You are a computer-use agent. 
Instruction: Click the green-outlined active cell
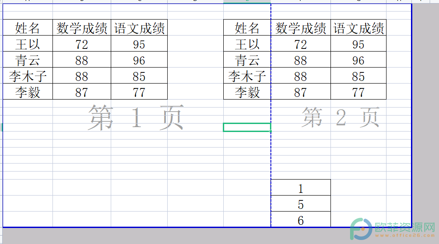247,127
